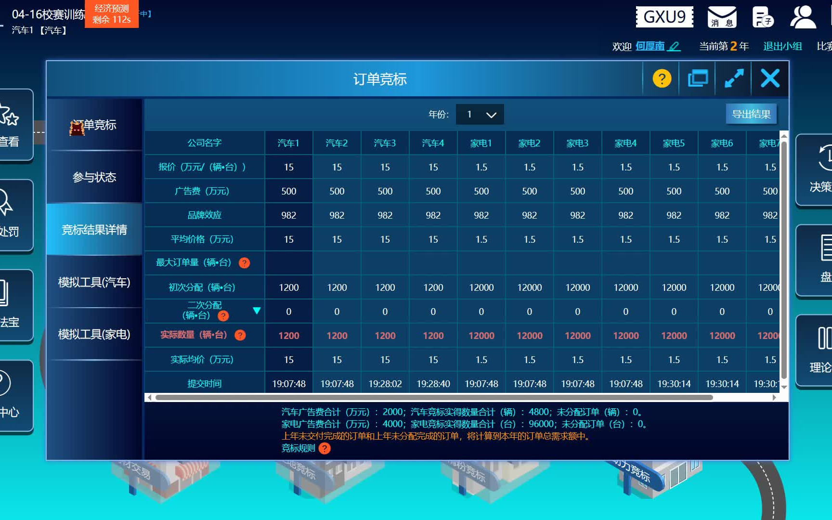Screen dimensions: 832x520
Task: Click the 经济预测 countdown badge
Action: click(x=112, y=14)
